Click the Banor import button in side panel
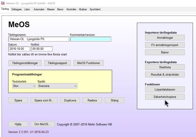This screenshot has width=196, height=137. [x=165, y=52]
